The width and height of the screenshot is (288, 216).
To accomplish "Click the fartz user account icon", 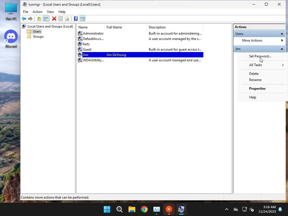I will [x=80, y=44].
